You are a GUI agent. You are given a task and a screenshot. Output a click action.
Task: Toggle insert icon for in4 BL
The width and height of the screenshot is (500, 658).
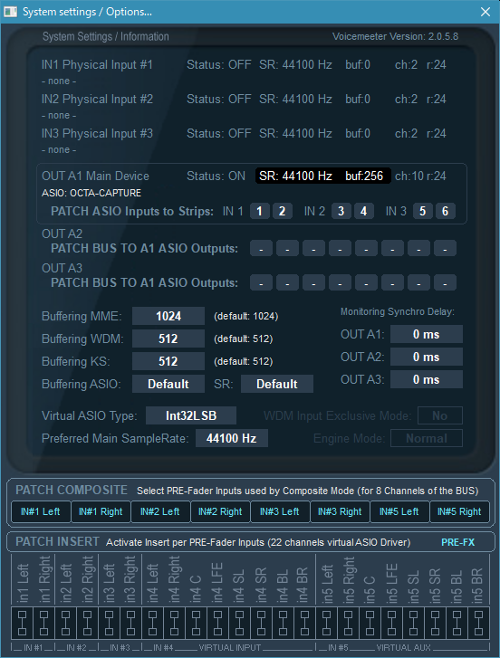coord(283,623)
